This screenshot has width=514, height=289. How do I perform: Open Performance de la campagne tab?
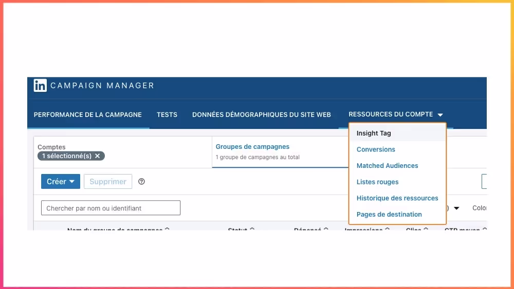coord(88,114)
